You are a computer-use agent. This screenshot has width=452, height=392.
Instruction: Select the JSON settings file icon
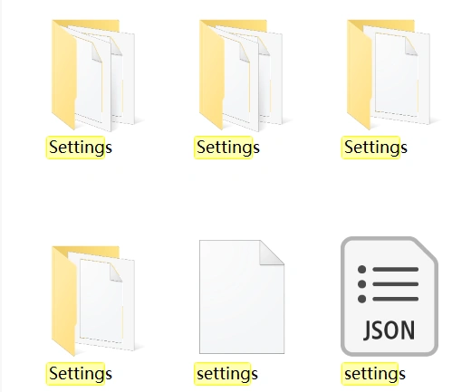tap(389, 296)
